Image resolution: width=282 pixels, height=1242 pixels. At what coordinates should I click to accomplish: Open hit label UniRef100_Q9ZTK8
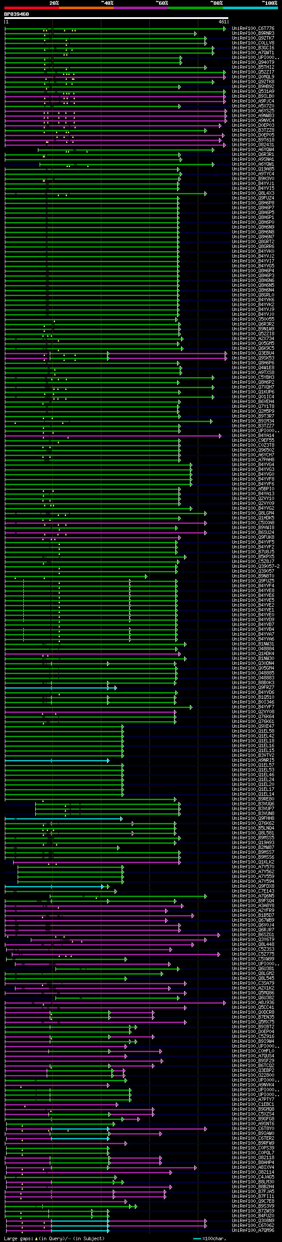pyautogui.click(x=253, y=82)
